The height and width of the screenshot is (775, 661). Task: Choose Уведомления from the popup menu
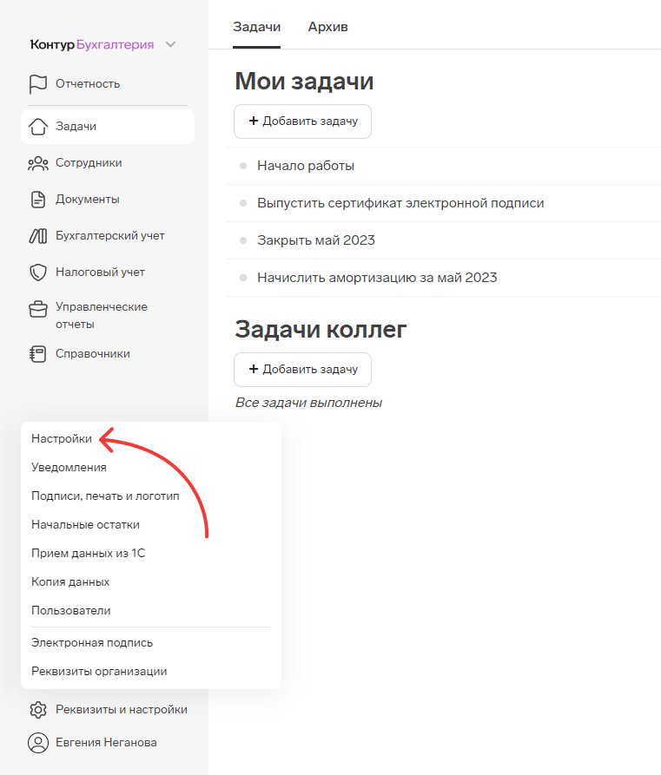coord(69,468)
